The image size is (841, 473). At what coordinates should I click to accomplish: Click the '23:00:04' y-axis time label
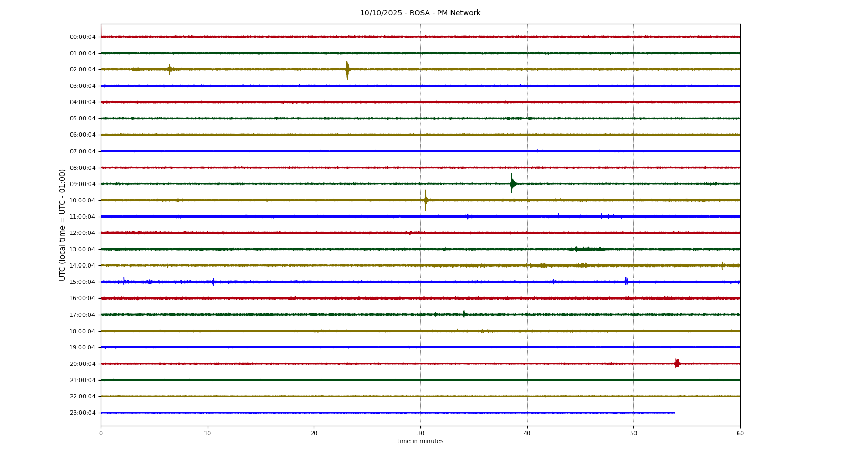coord(83,413)
